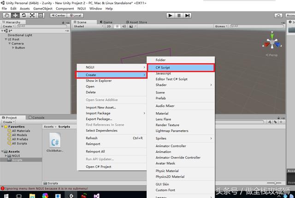
Task: Toggle scene audio speaker icon
Action: [x=124, y=26]
